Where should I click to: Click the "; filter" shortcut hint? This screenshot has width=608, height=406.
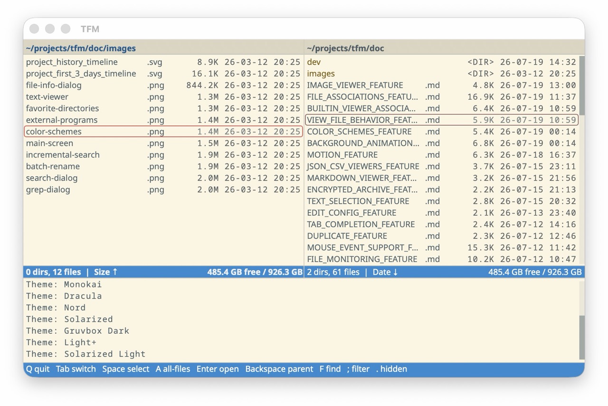point(358,369)
